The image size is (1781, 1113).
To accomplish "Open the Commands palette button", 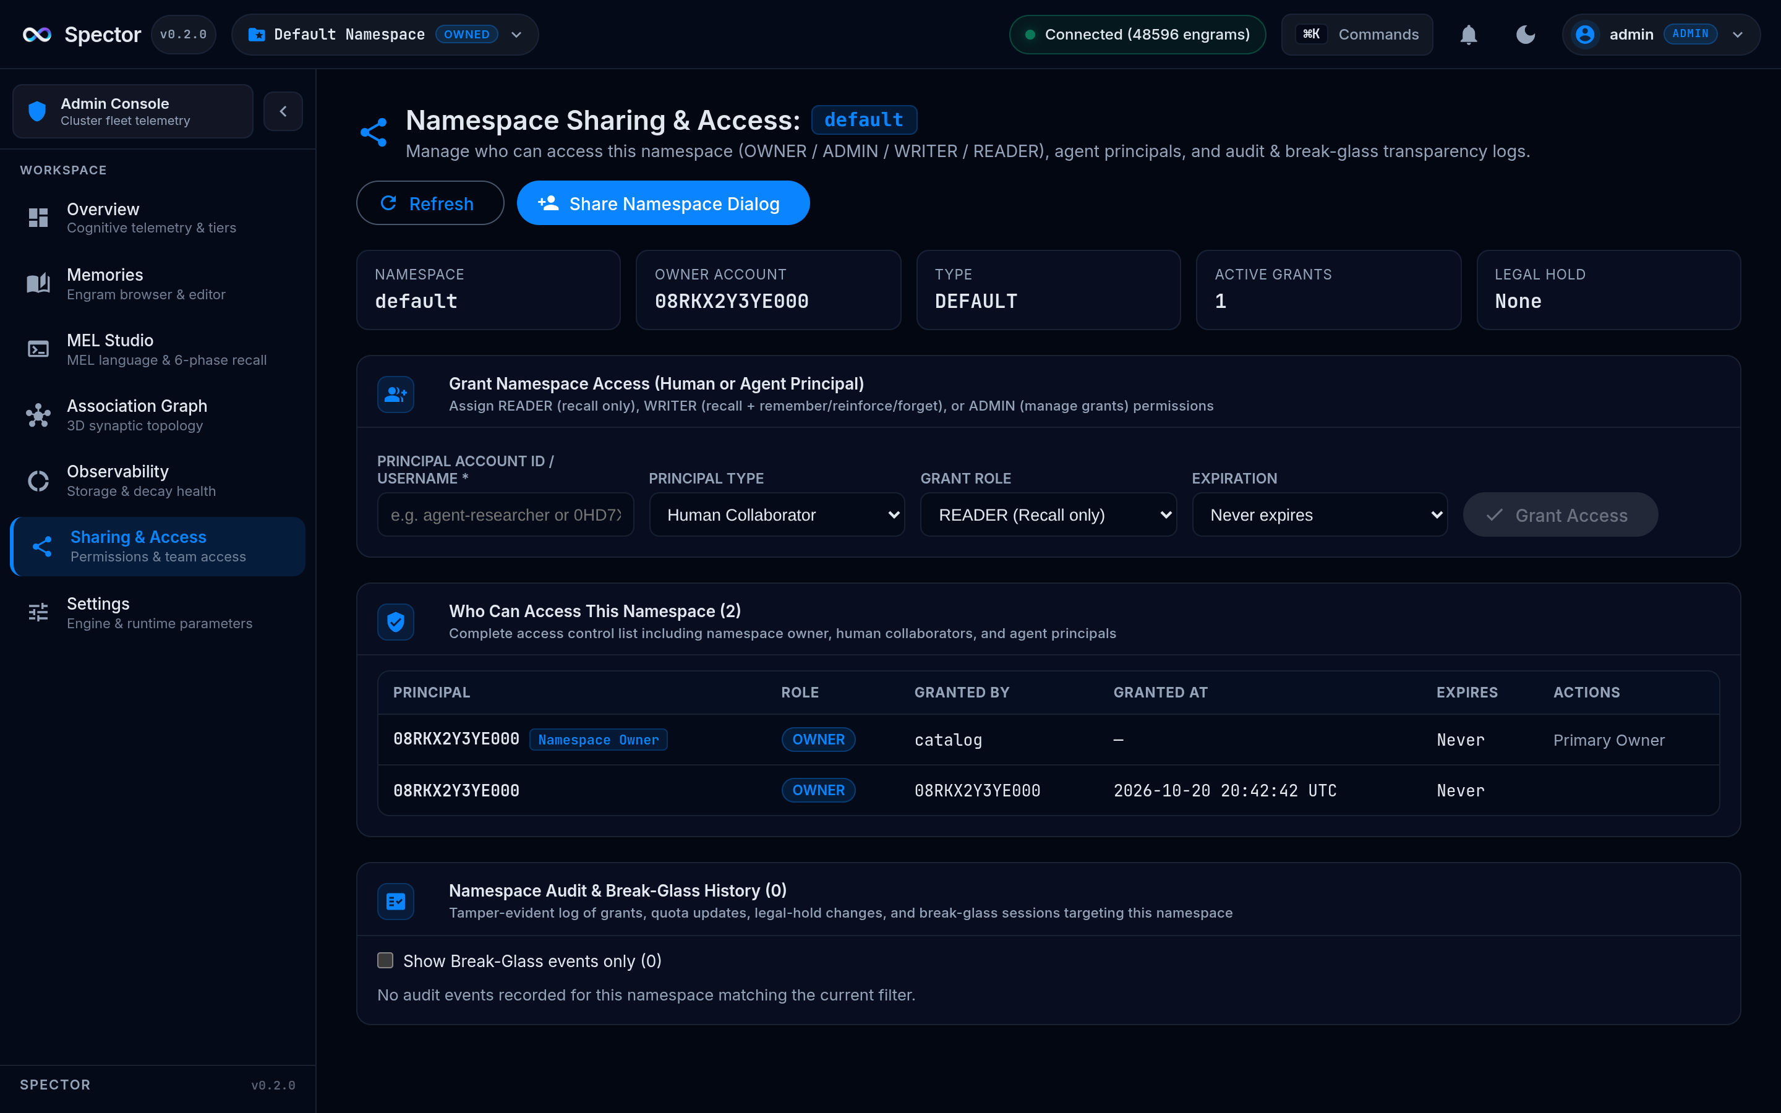I will click(x=1357, y=35).
